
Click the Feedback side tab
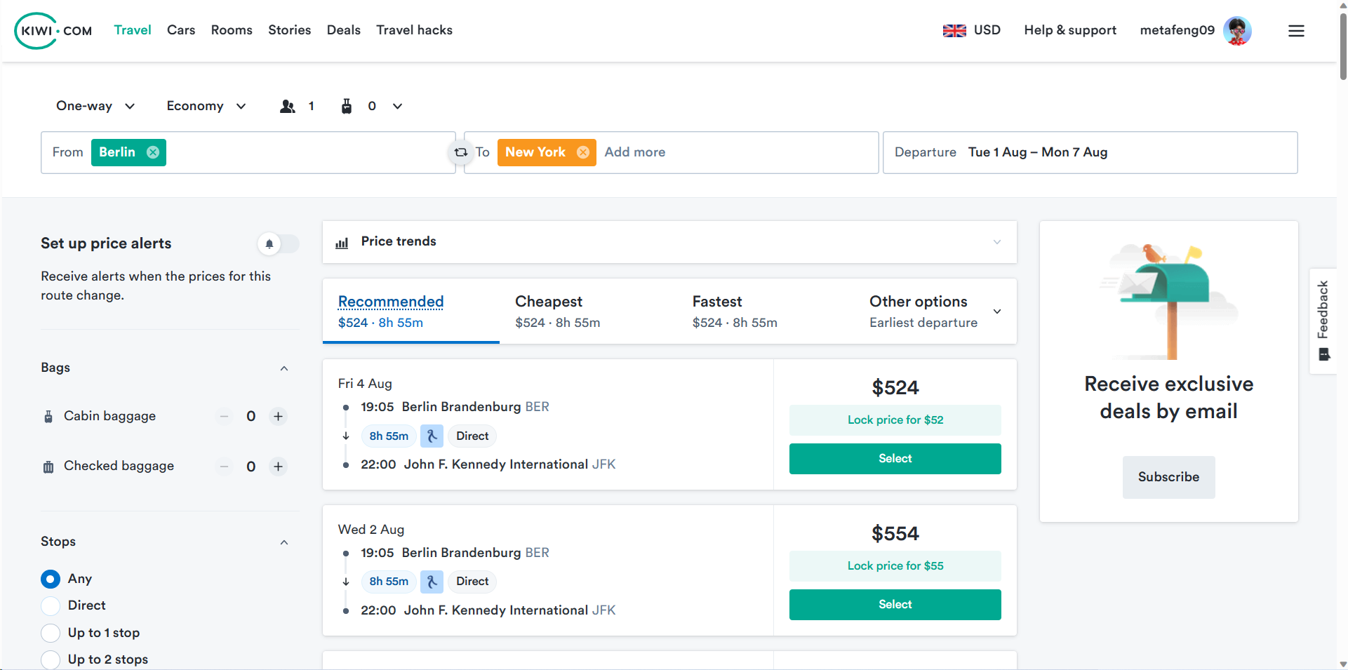pos(1323,321)
